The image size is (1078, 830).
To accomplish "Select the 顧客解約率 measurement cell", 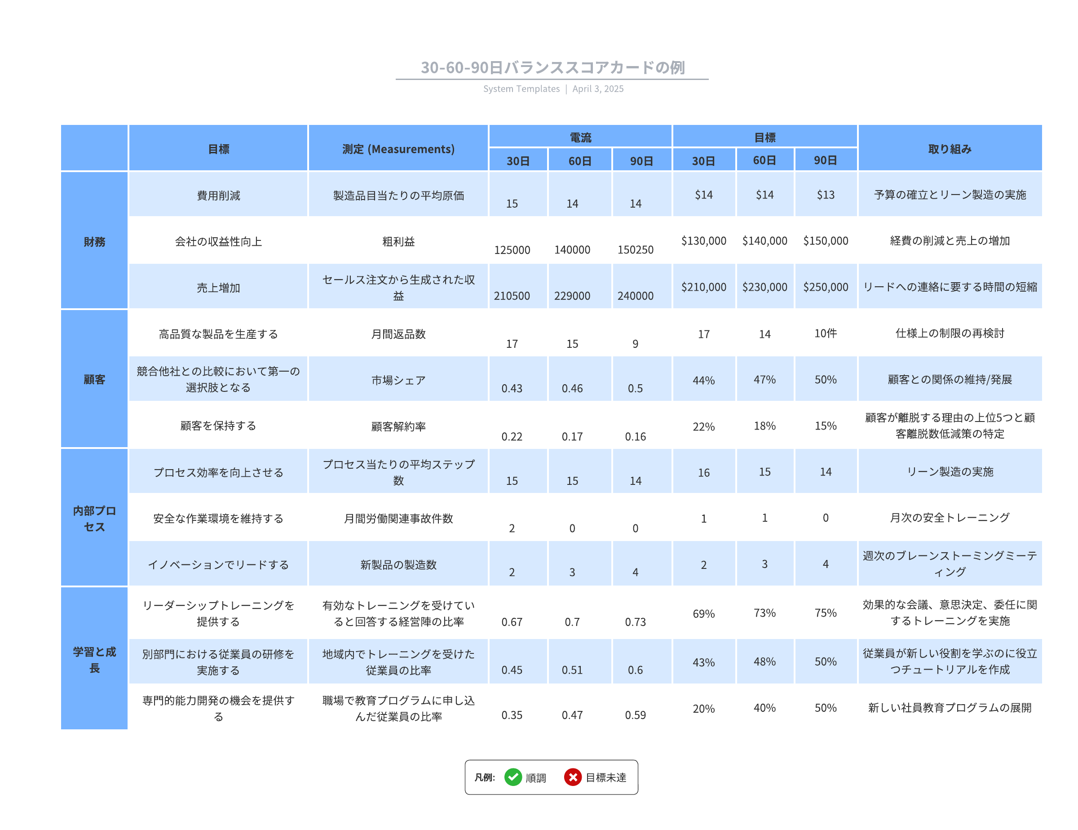I will coord(398,426).
